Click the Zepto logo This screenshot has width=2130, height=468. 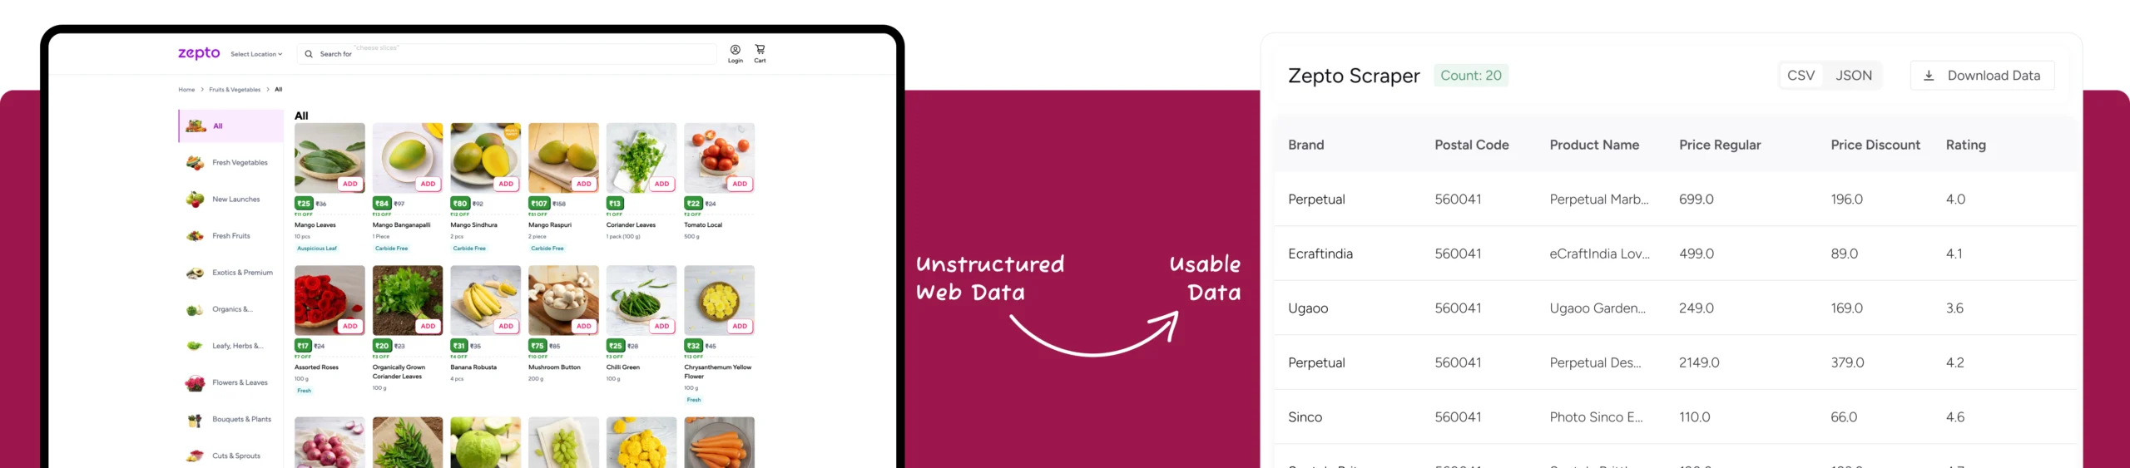(x=199, y=53)
